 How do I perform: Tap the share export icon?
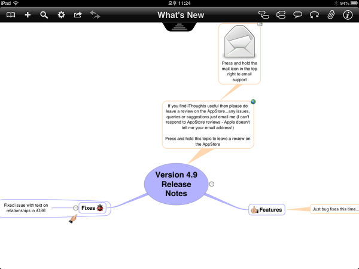(x=78, y=15)
